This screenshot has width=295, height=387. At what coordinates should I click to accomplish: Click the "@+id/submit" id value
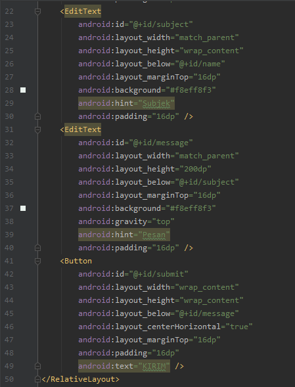[x=158, y=274]
